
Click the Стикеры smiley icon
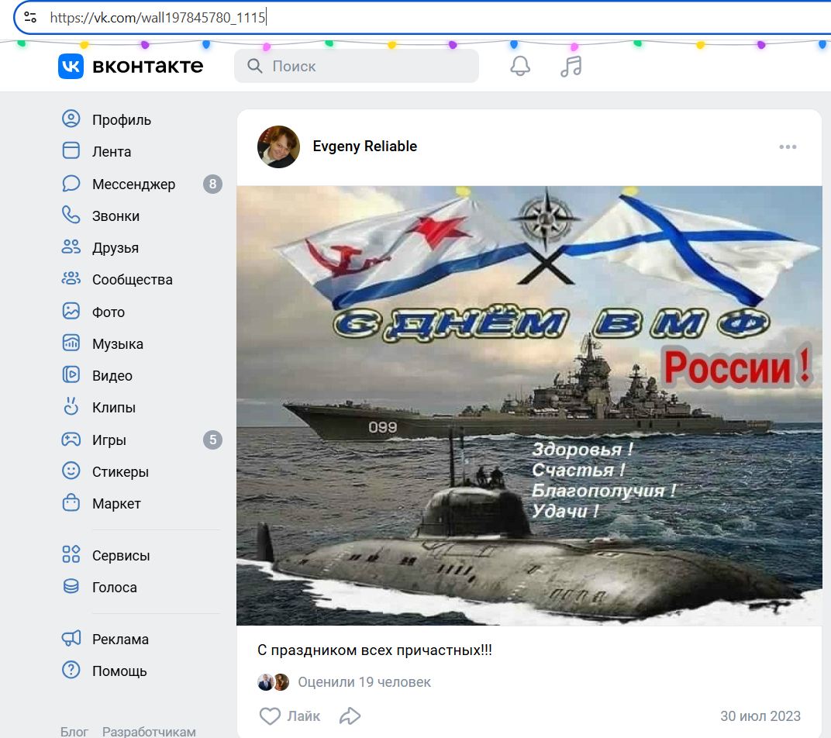pos(71,471)
